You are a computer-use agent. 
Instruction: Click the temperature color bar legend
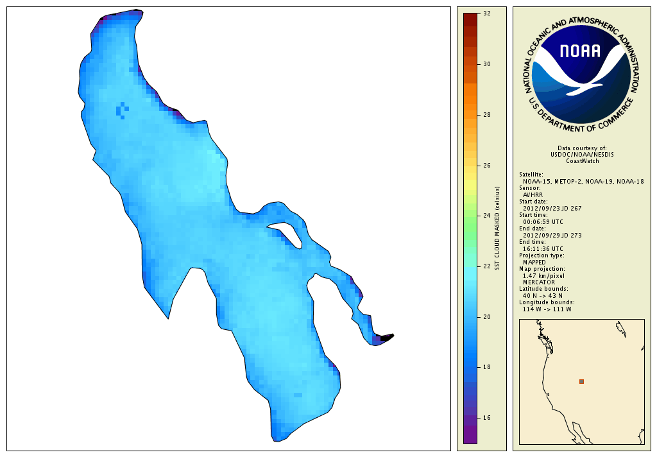[470, 228]
